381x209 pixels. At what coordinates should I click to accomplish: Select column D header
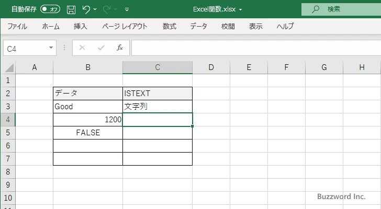(211, 67)
